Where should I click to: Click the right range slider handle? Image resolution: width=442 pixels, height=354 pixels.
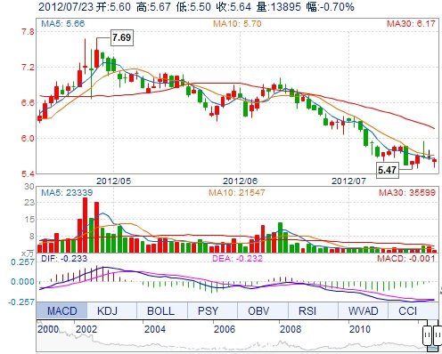click(438, 335)
